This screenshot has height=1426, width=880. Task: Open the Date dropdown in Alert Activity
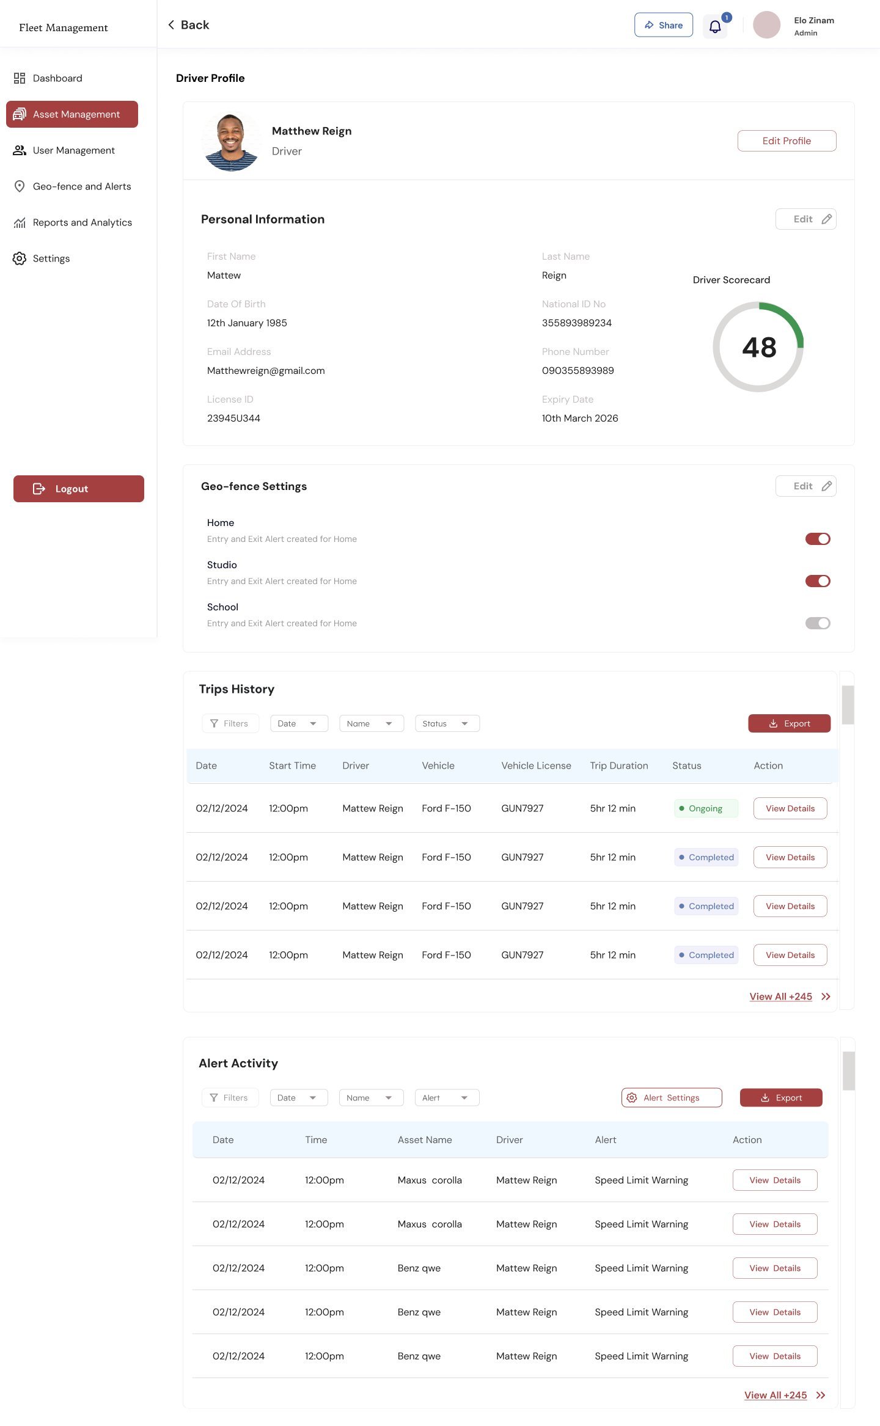pyautogui.click(x=299, y=1098)
